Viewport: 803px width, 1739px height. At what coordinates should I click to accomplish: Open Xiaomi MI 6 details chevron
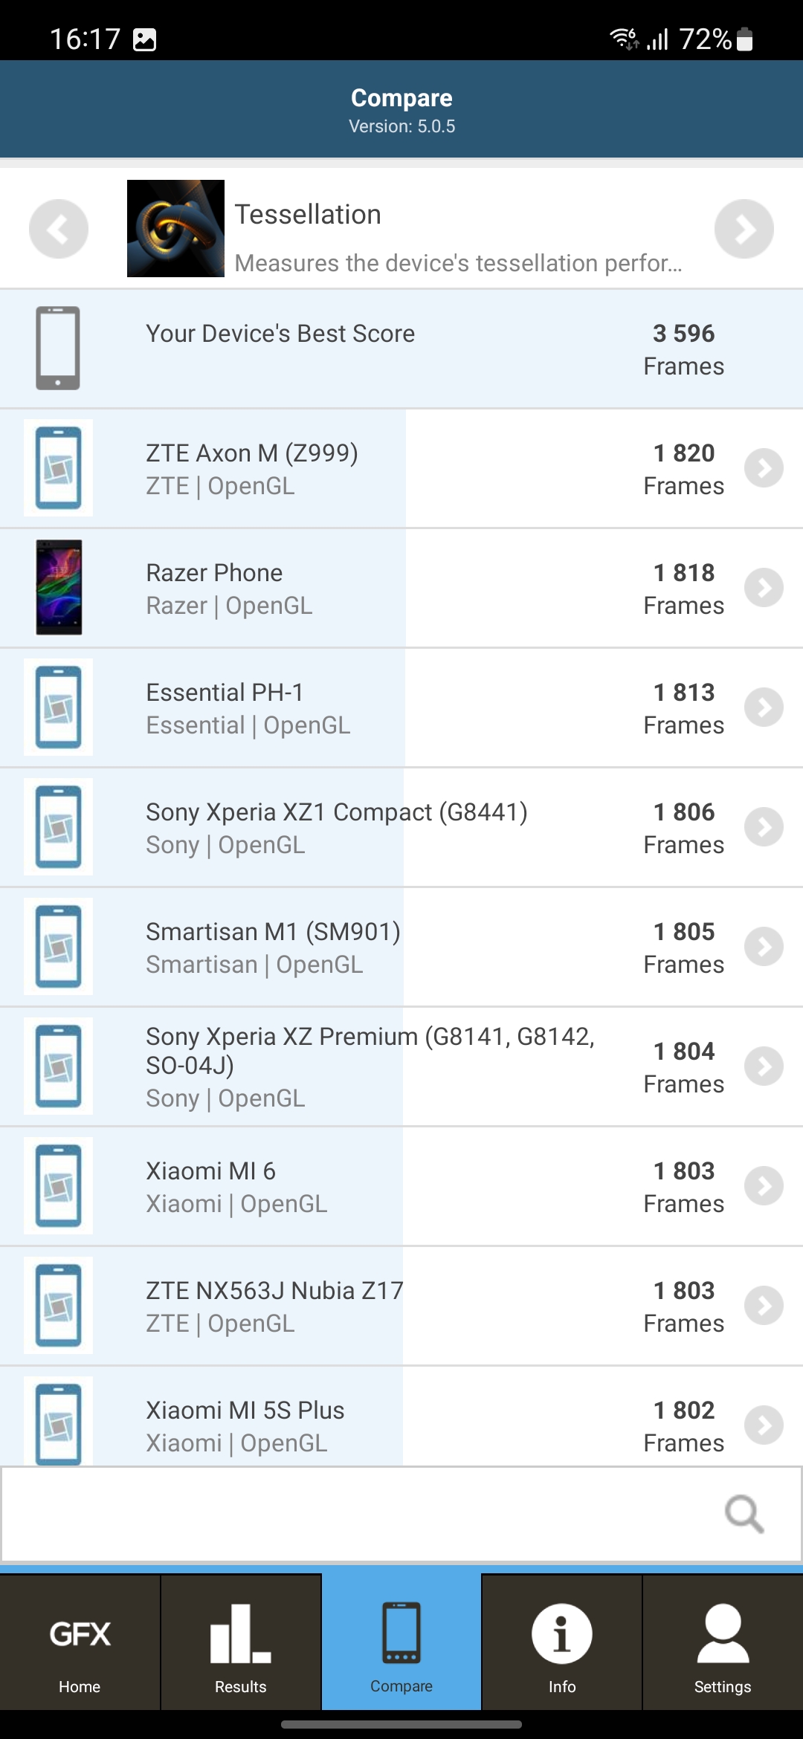[764, 1186]
